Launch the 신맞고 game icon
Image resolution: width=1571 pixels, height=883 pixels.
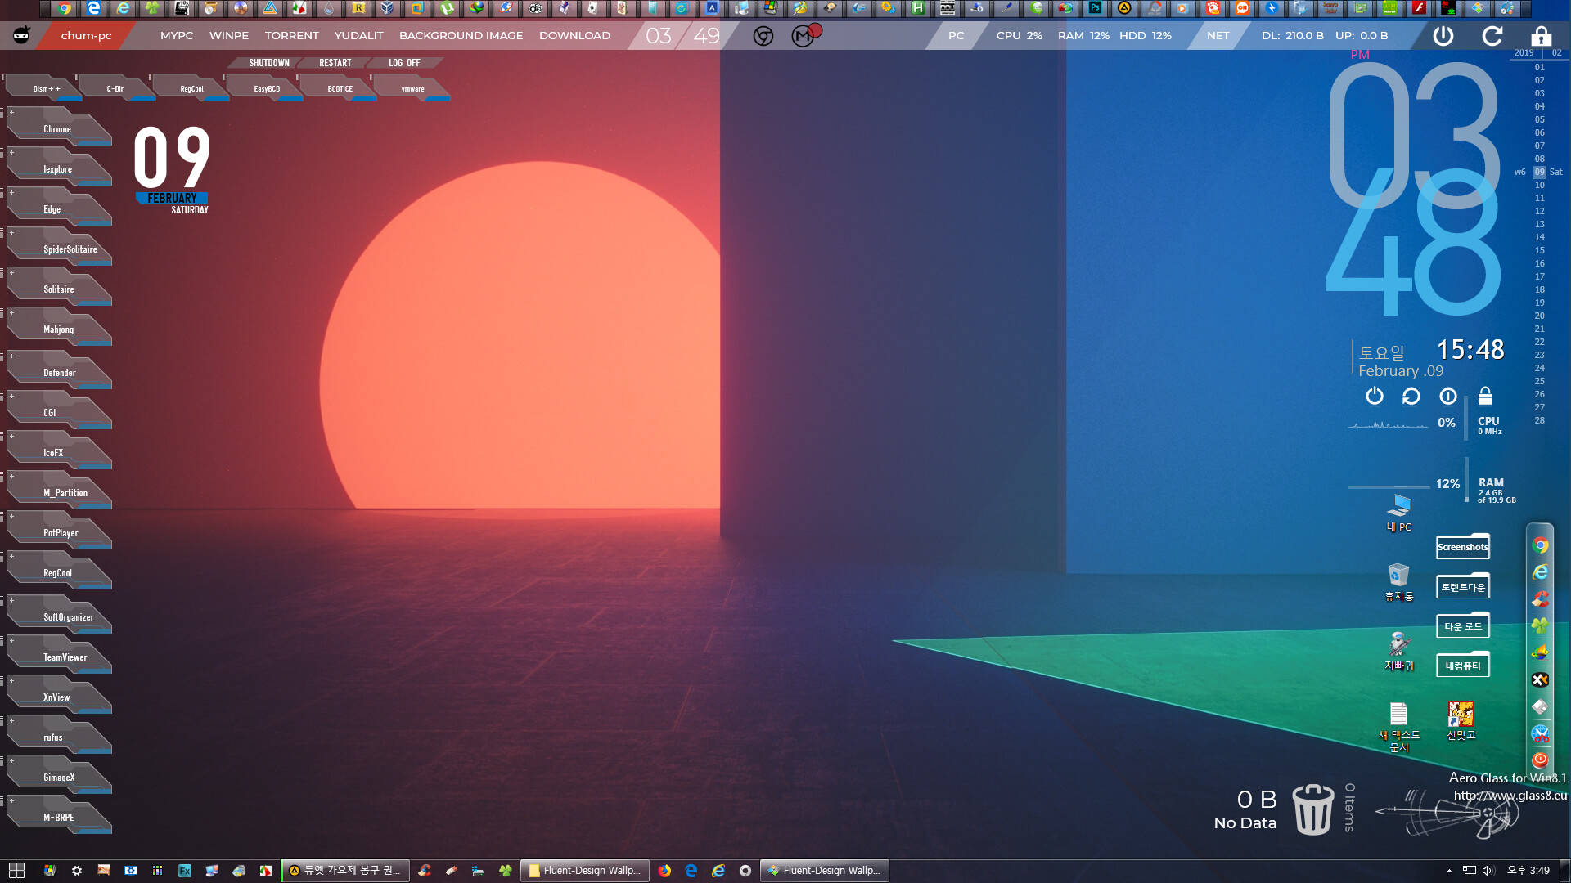pyautogui.click(x=1461, y=720)
